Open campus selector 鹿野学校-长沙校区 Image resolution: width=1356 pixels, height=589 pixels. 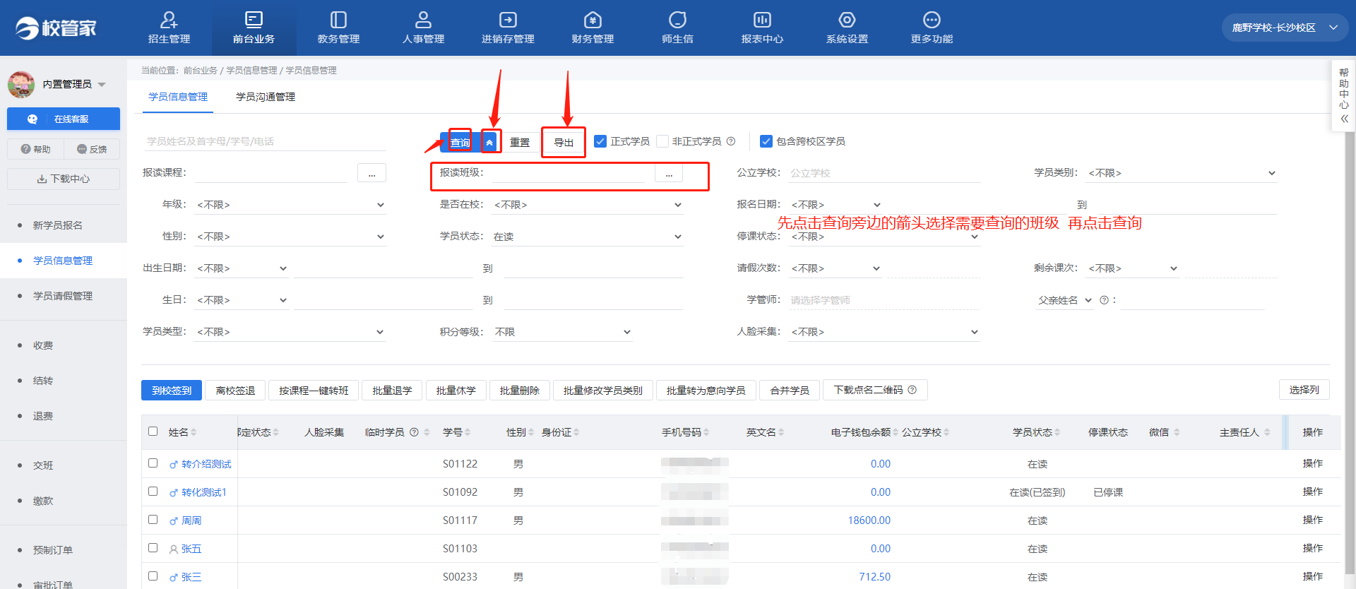1285,28
